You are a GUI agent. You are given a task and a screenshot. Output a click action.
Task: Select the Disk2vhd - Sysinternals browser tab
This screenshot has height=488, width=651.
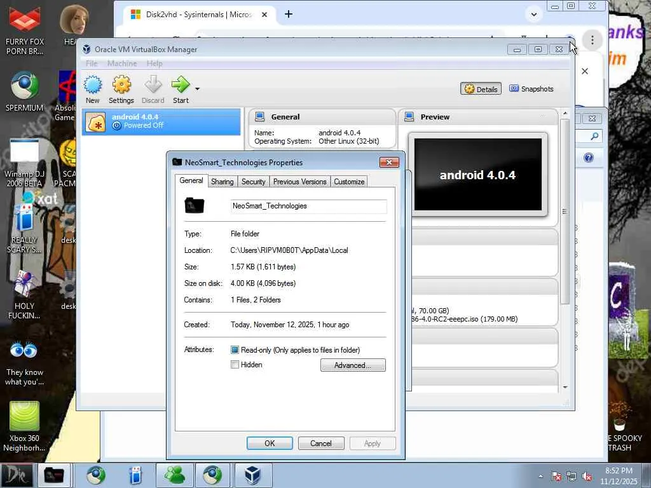(198, 15)
